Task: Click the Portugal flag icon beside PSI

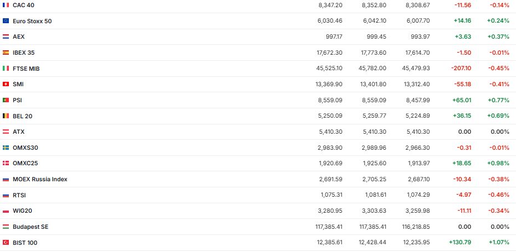Action: 6,100
